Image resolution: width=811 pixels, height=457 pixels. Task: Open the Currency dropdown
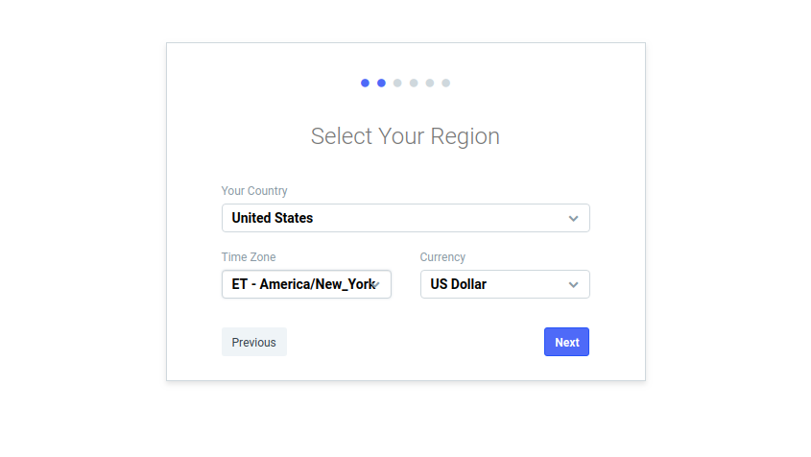(x=505, y=284)
